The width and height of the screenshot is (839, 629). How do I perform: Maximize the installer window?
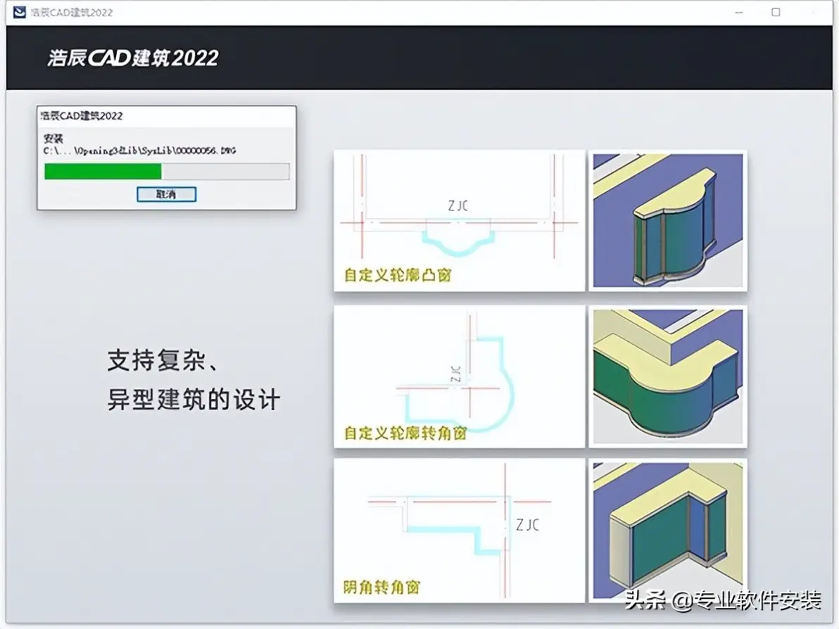(776, 12)
